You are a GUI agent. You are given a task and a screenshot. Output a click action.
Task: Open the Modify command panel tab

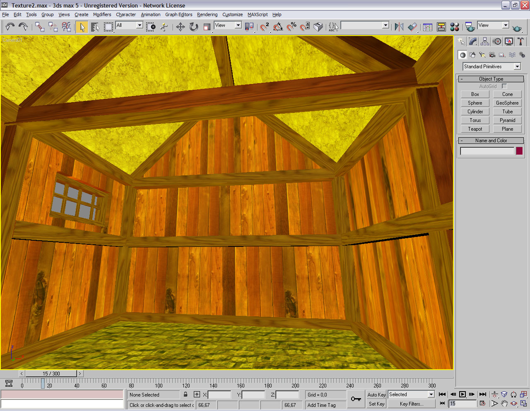pos(473,41)
